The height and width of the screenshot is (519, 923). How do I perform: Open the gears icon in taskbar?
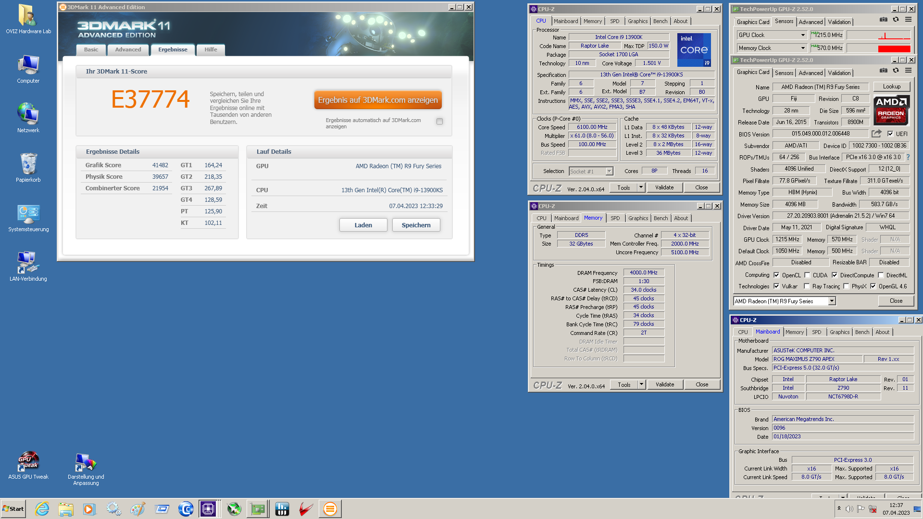[114, 509]
